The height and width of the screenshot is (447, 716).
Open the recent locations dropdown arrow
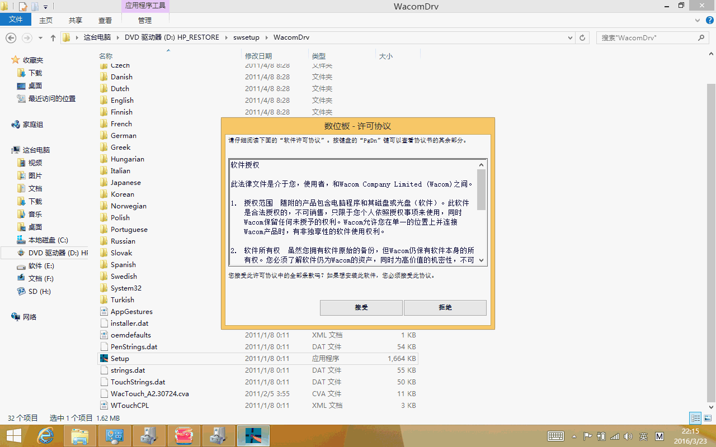[40, 38]
